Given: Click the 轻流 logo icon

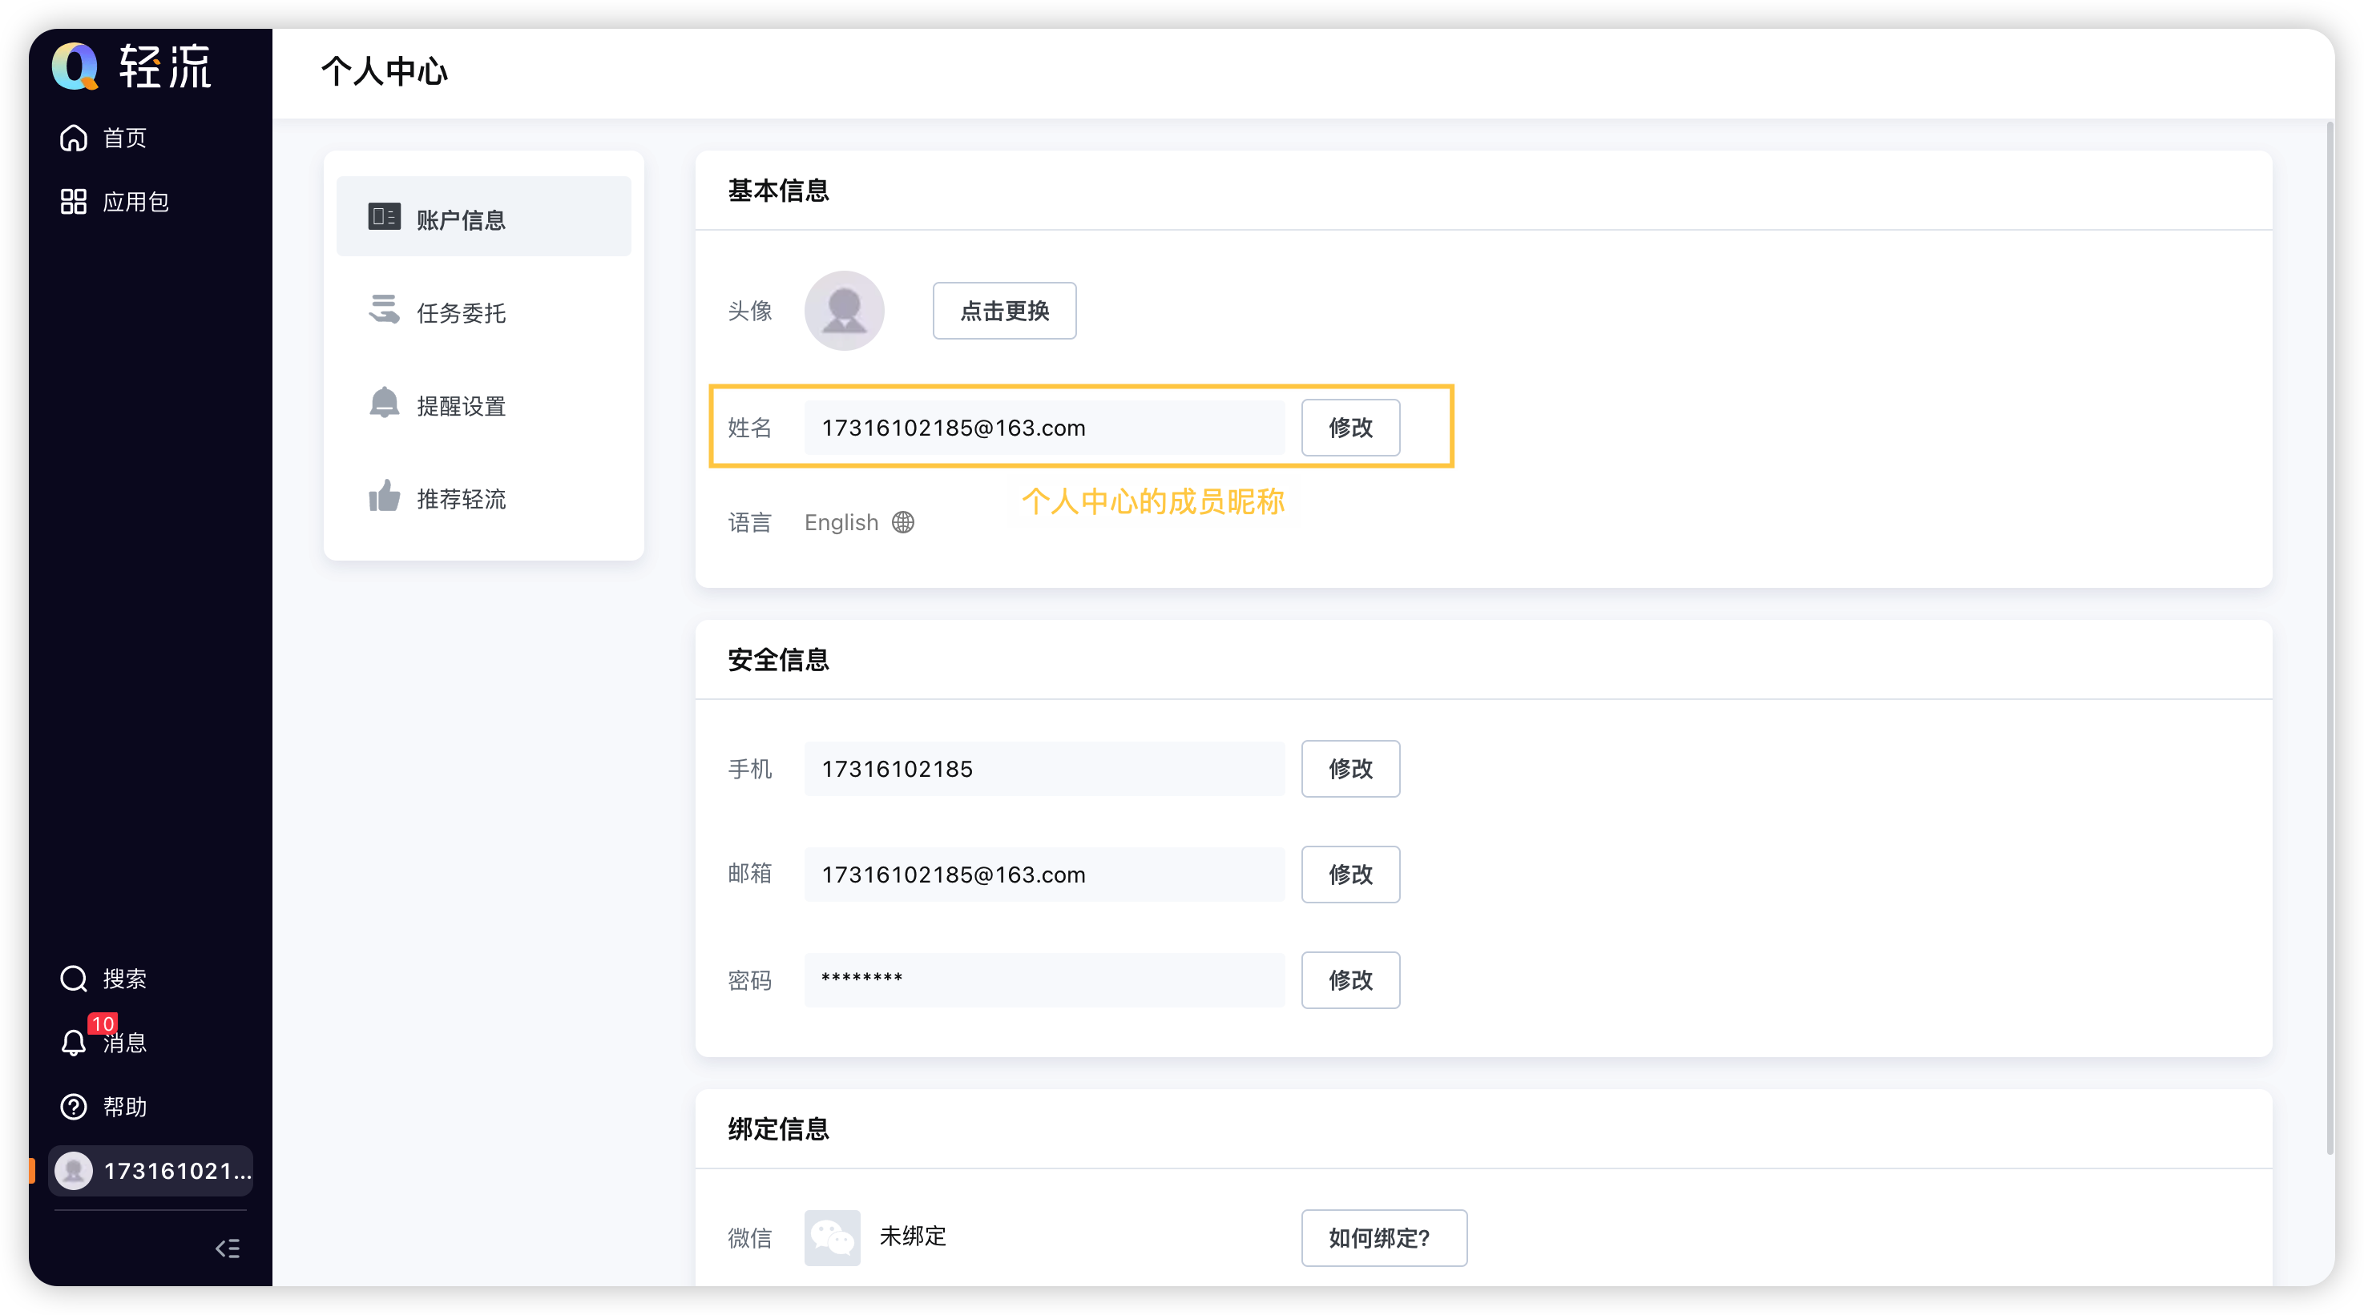Looking at the screenshot, I should click(75, 66).
